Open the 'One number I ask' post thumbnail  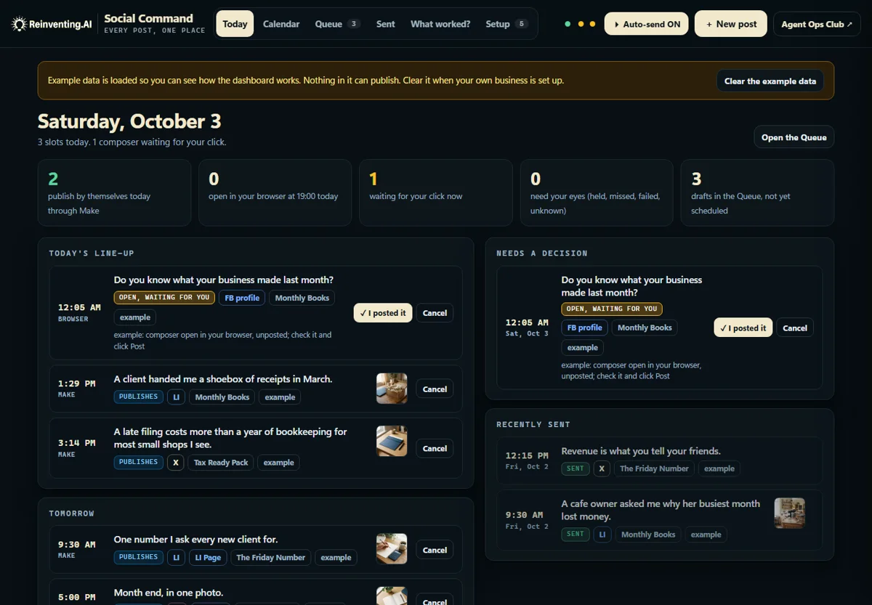coord(392,549)
